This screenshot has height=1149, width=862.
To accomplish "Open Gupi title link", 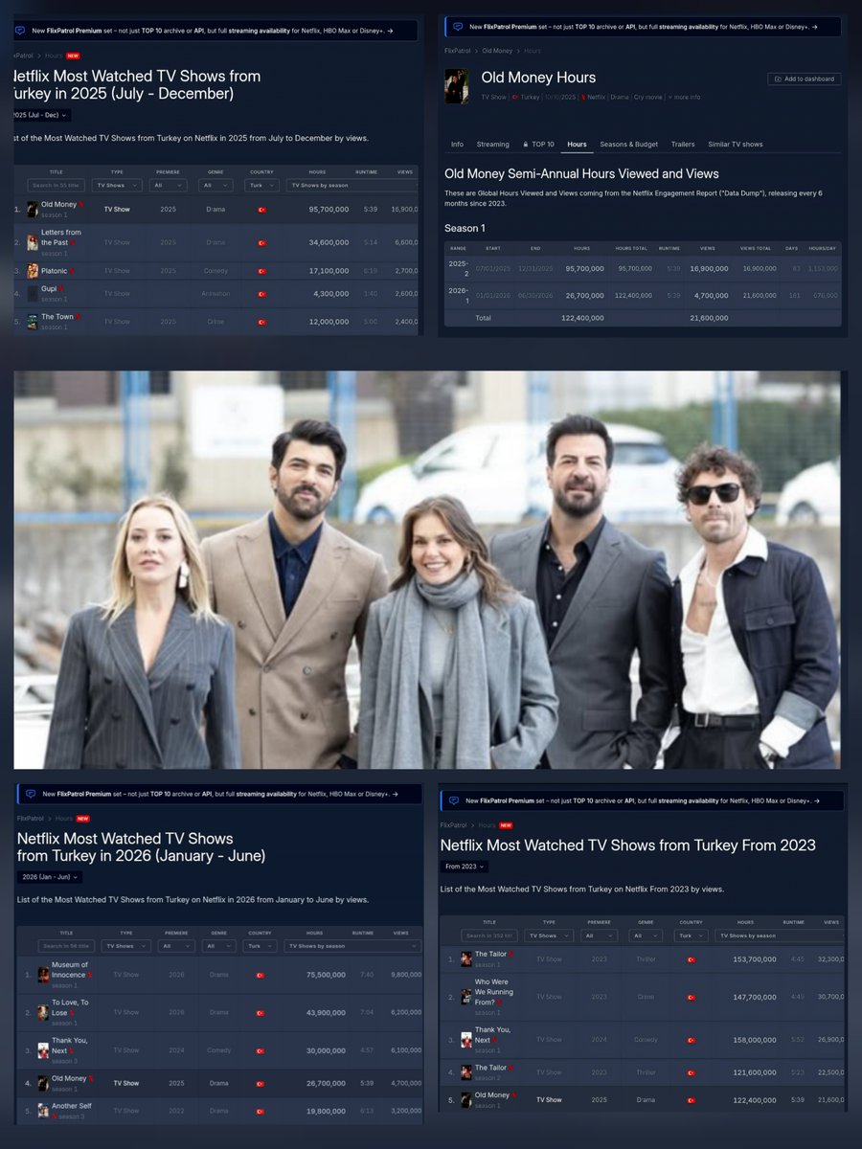I will [x=49, y=288].
